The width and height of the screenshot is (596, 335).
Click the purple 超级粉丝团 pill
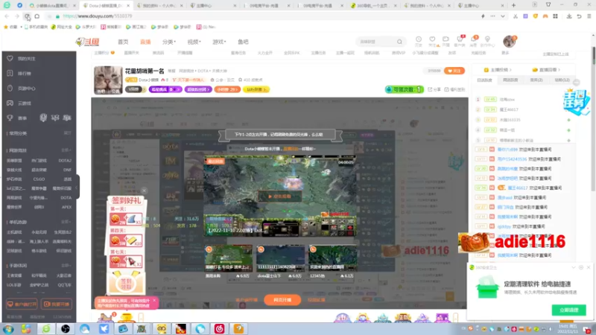click(198, 89)
